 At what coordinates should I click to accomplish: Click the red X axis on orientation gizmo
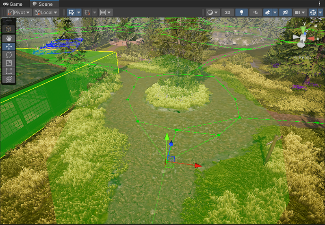pyautogui.click(x=311, y=39)
